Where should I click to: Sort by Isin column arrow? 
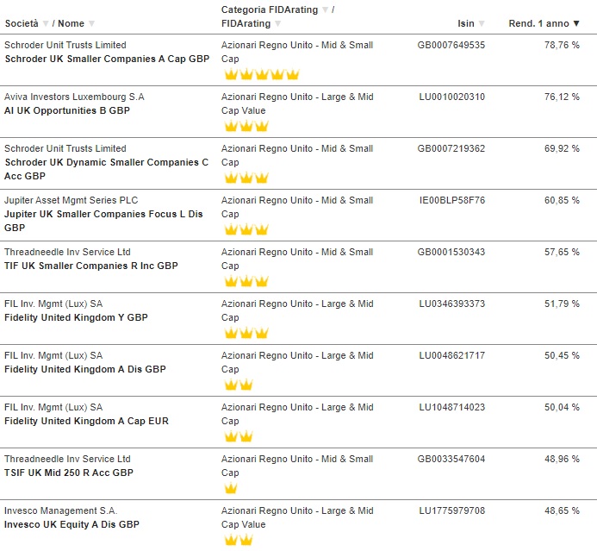(482, 23)
